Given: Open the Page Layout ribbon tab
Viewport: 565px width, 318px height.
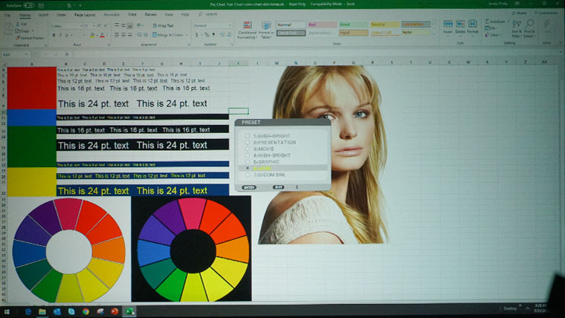Looking at the screenshot, I should (x=84, y=14).
